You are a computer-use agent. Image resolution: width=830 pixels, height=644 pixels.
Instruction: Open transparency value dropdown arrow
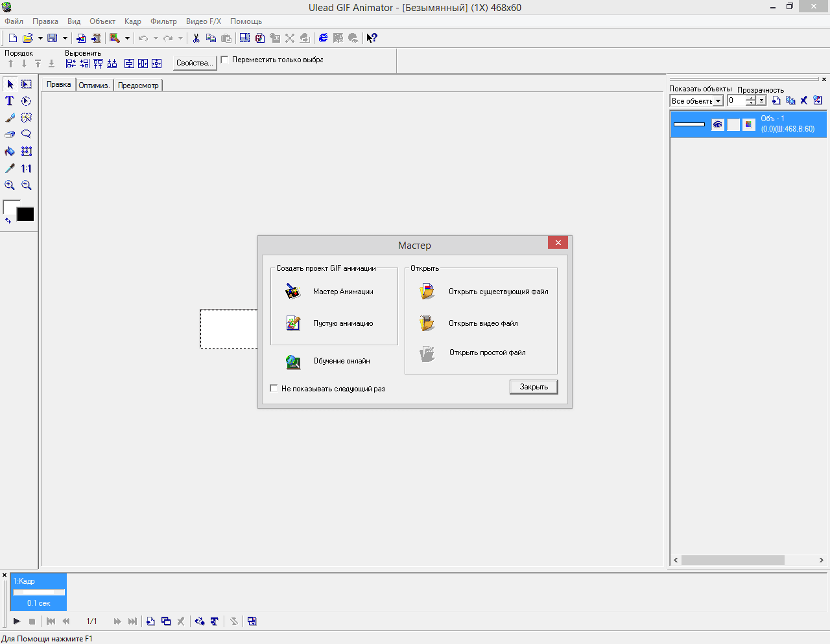pyautogui.click(x=761, y=100)
